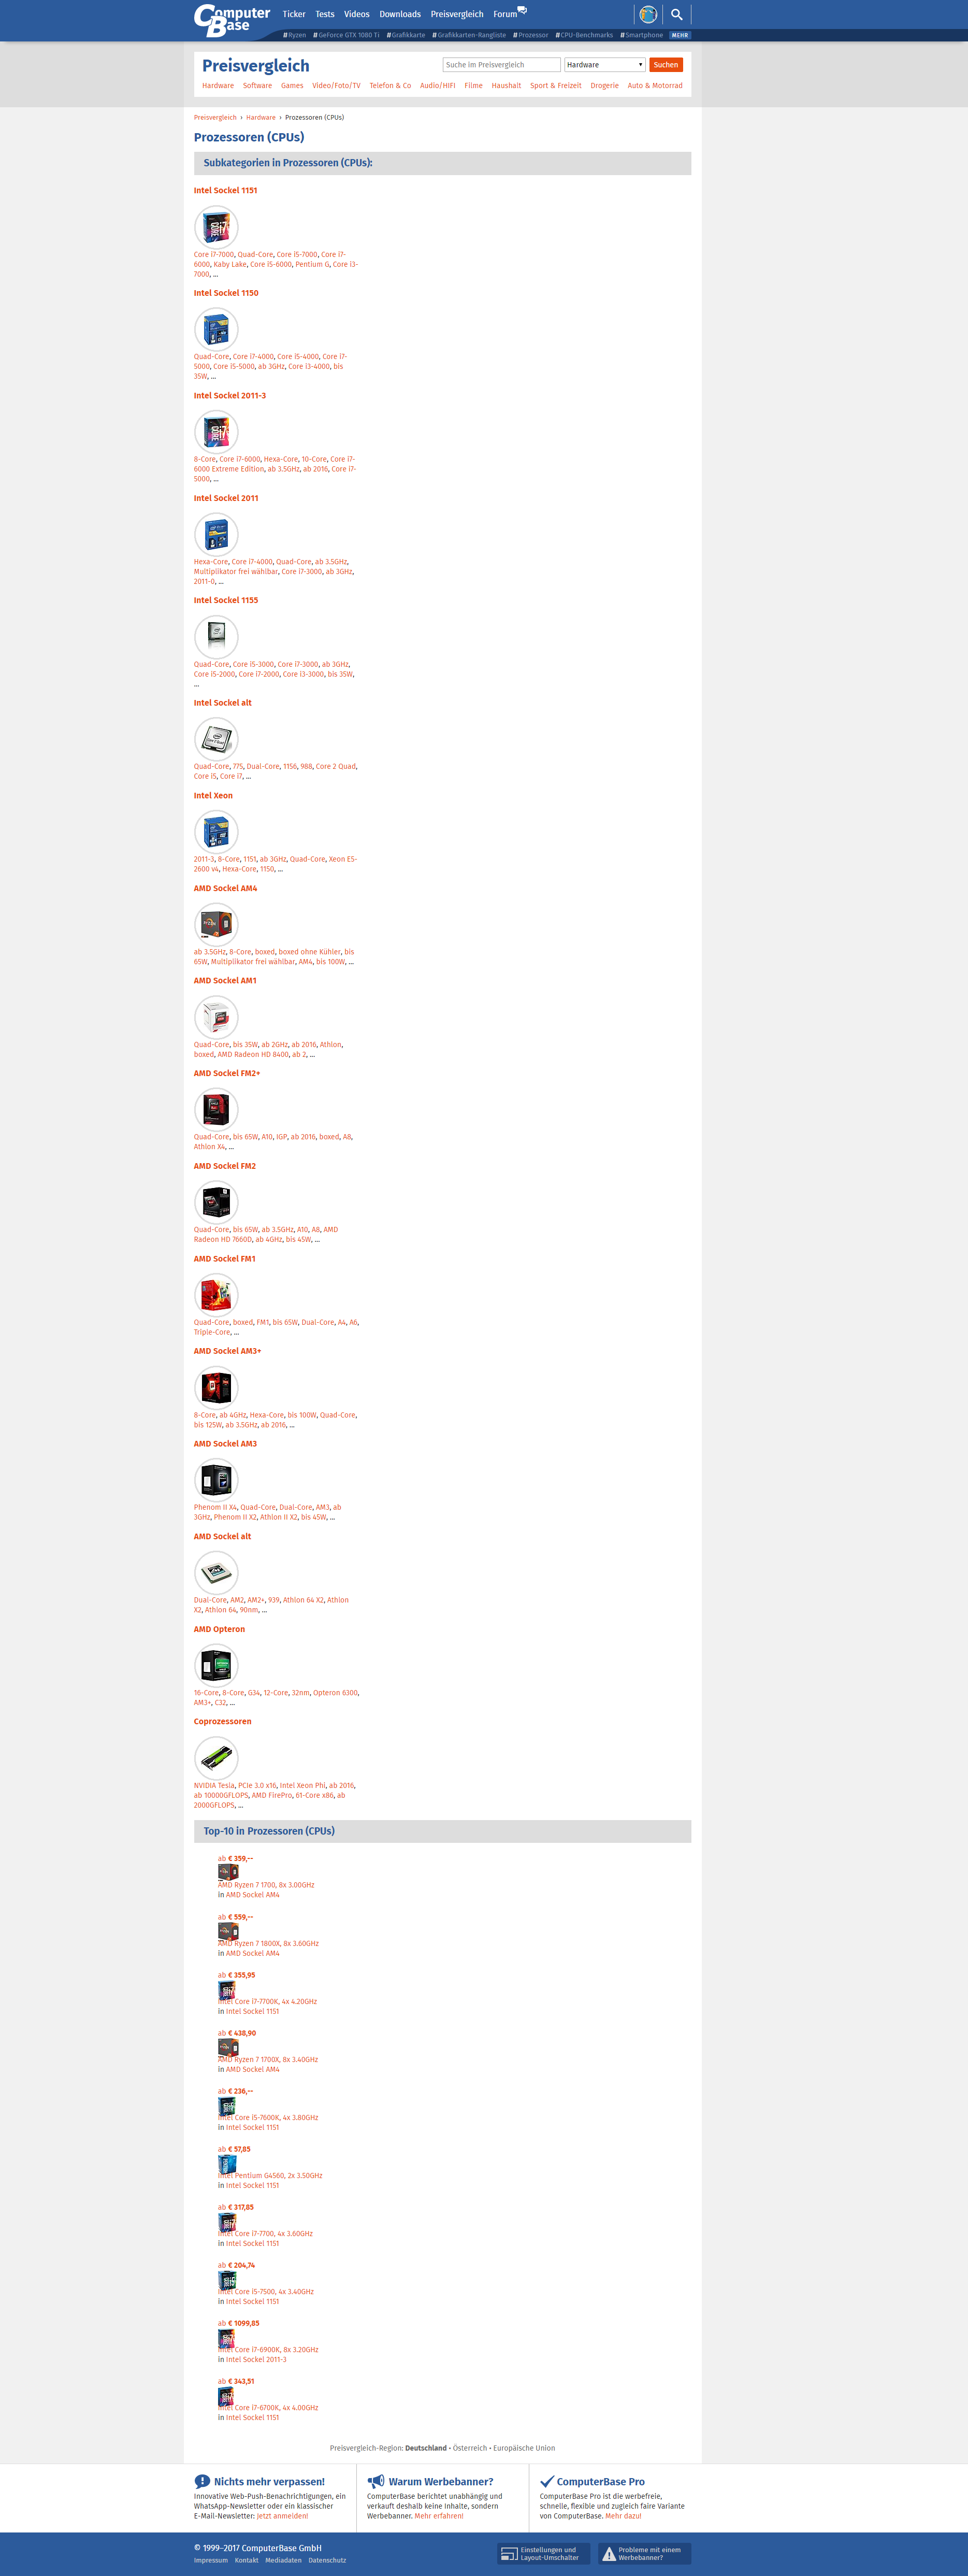Select the Video/Foto/TV category tab
The height and width of the screenshot is (2576, 968).
(x=336, y=86)
